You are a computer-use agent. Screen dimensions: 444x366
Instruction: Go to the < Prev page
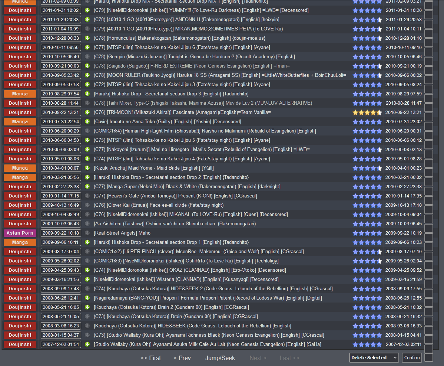(x=182, y=358)
